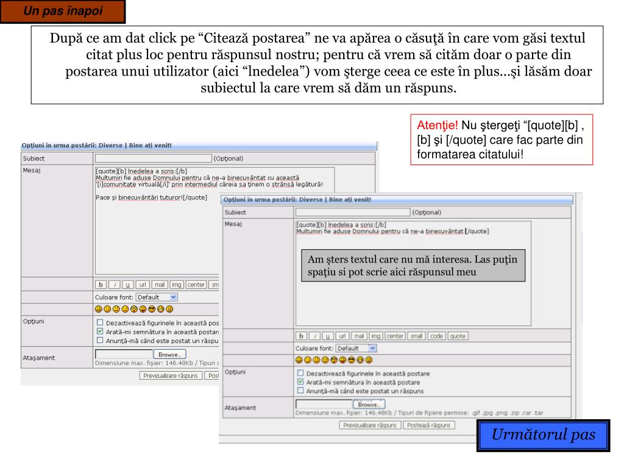
Task: Tick 'Dezactivează figurinele' checkbox in foreground form
Action: tap(300, 373)
